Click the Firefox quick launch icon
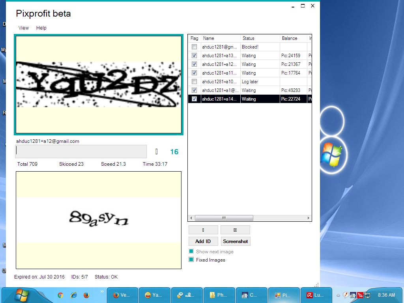Screen dimensions: 404x303 point(86,295)
